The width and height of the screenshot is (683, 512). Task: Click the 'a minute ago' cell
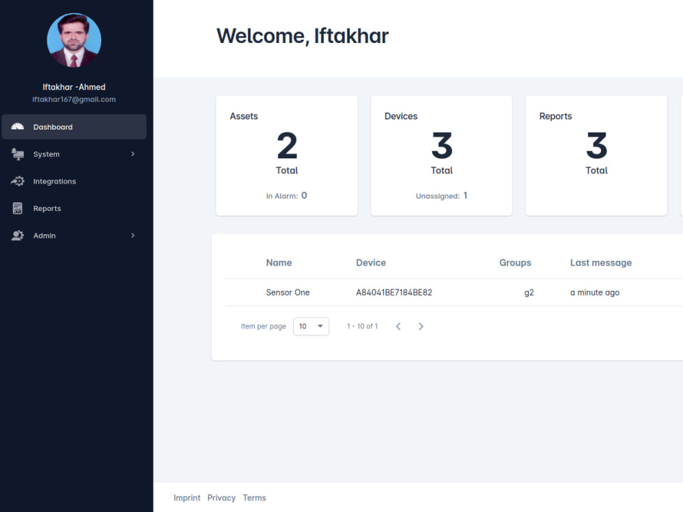coord(595,293)
